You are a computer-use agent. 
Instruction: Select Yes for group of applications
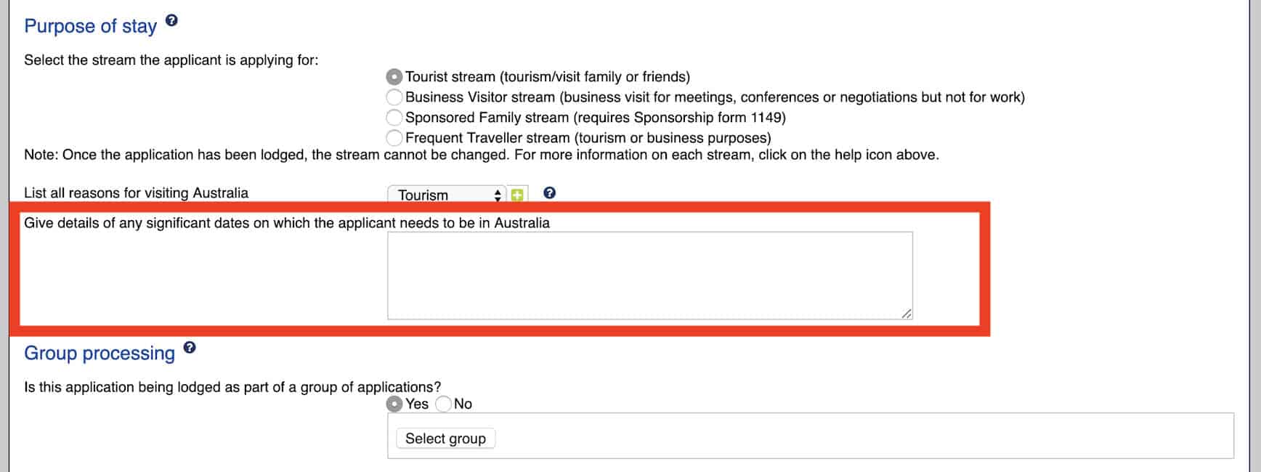394,404
